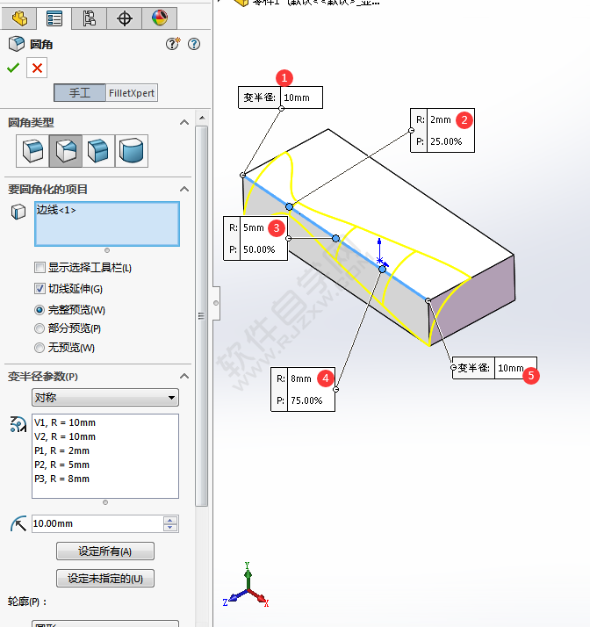Edit R: 8mm callout value
Viewport: 590px width, 627px height.
coord(301,378)
